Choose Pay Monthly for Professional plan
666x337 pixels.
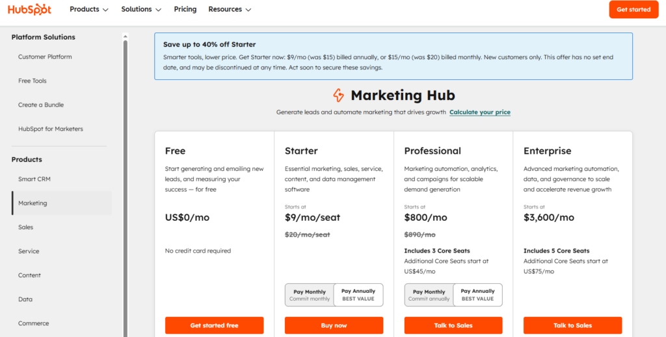click(429, 295)
